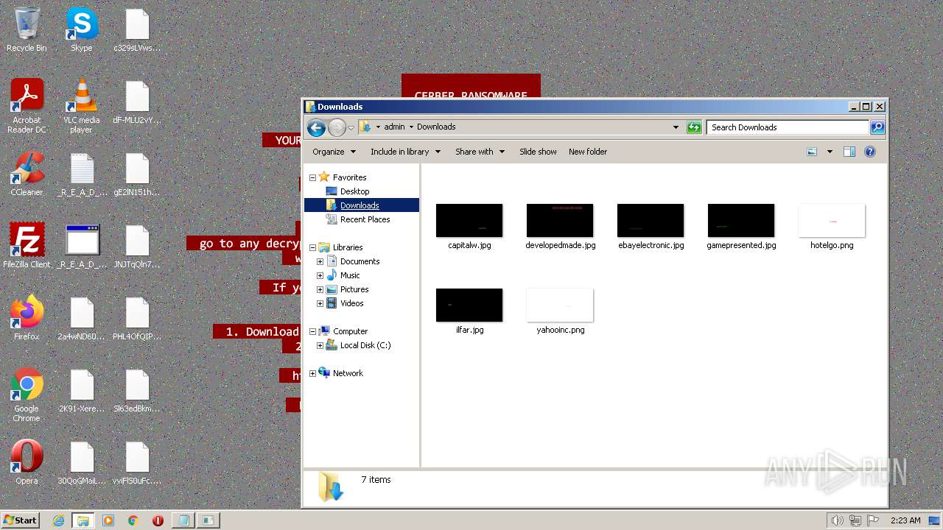Click the taskbar clock showing 2:23 AM

pyautogui.click(x=905, y=520)
